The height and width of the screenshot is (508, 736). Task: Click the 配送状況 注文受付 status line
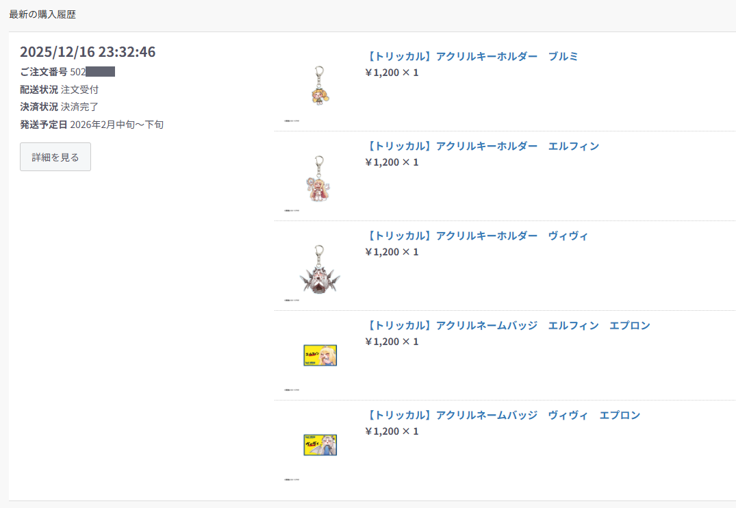point(59,89)
